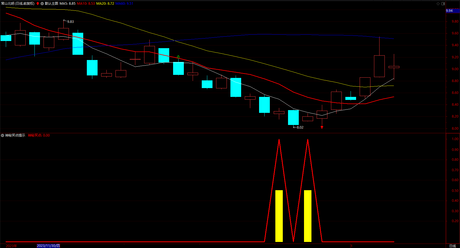Click the diamond icon at top right
This screenshot has height=248, width=460.
pos(438,4)
